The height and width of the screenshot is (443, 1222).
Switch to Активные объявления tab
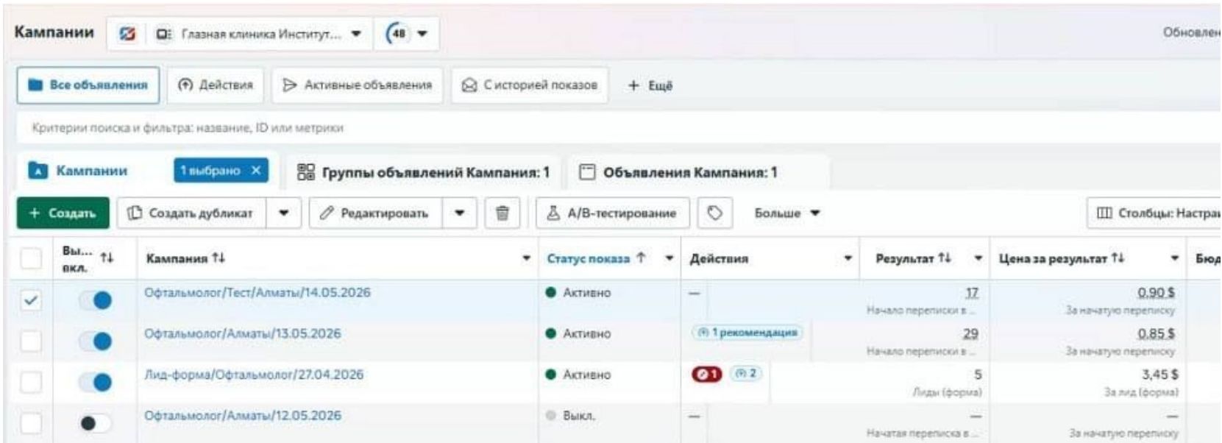click(x=358, y=85)
